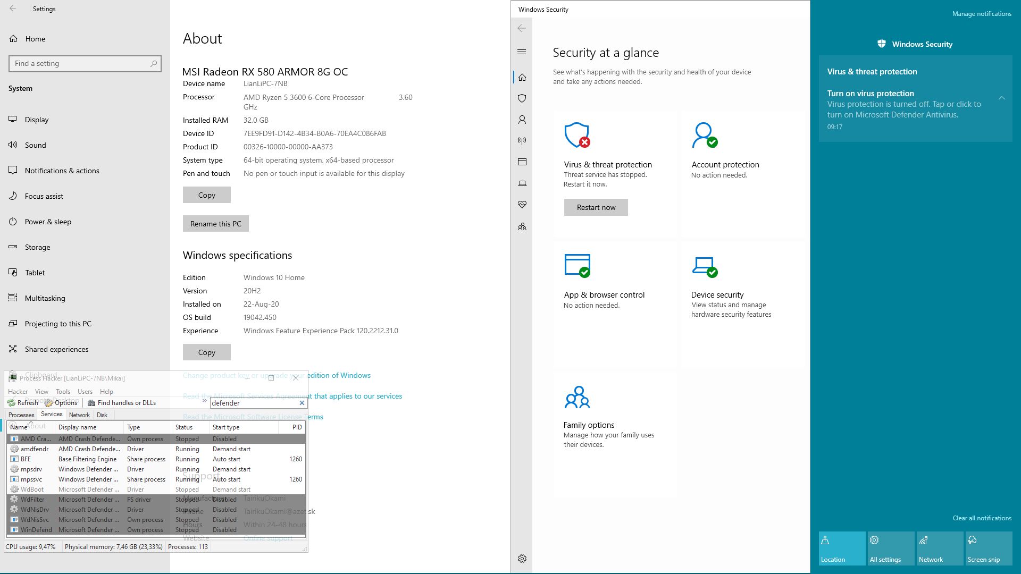Click Manage notifications link
The width and height of the screenshot is (1021, 574).
(x=982, y=14)
